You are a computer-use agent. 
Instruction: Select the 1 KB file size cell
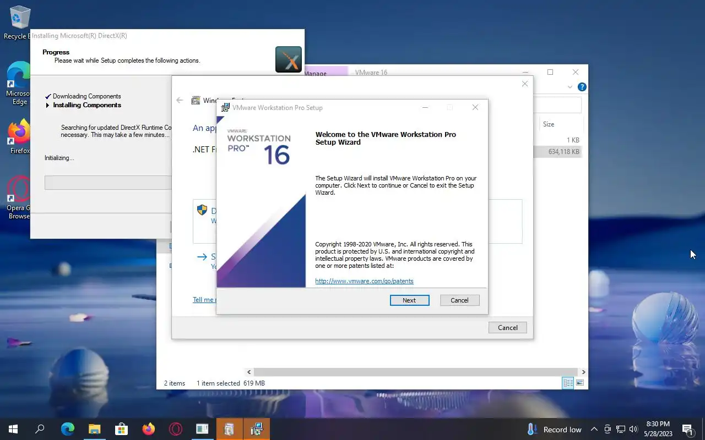573,140
